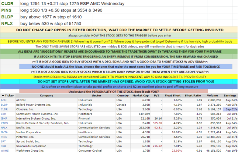Click the Canada country cell
238x152 pixels.
click(123, 105)
